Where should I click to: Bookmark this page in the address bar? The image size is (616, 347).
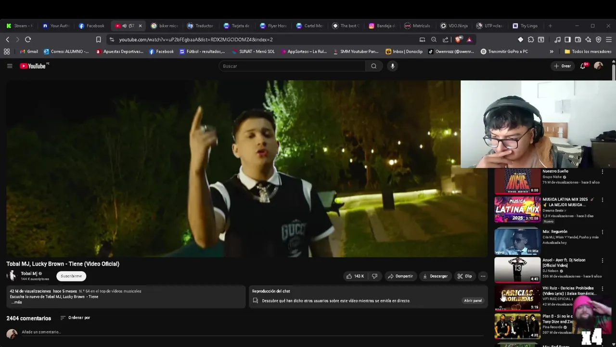[x=98, y=40]
